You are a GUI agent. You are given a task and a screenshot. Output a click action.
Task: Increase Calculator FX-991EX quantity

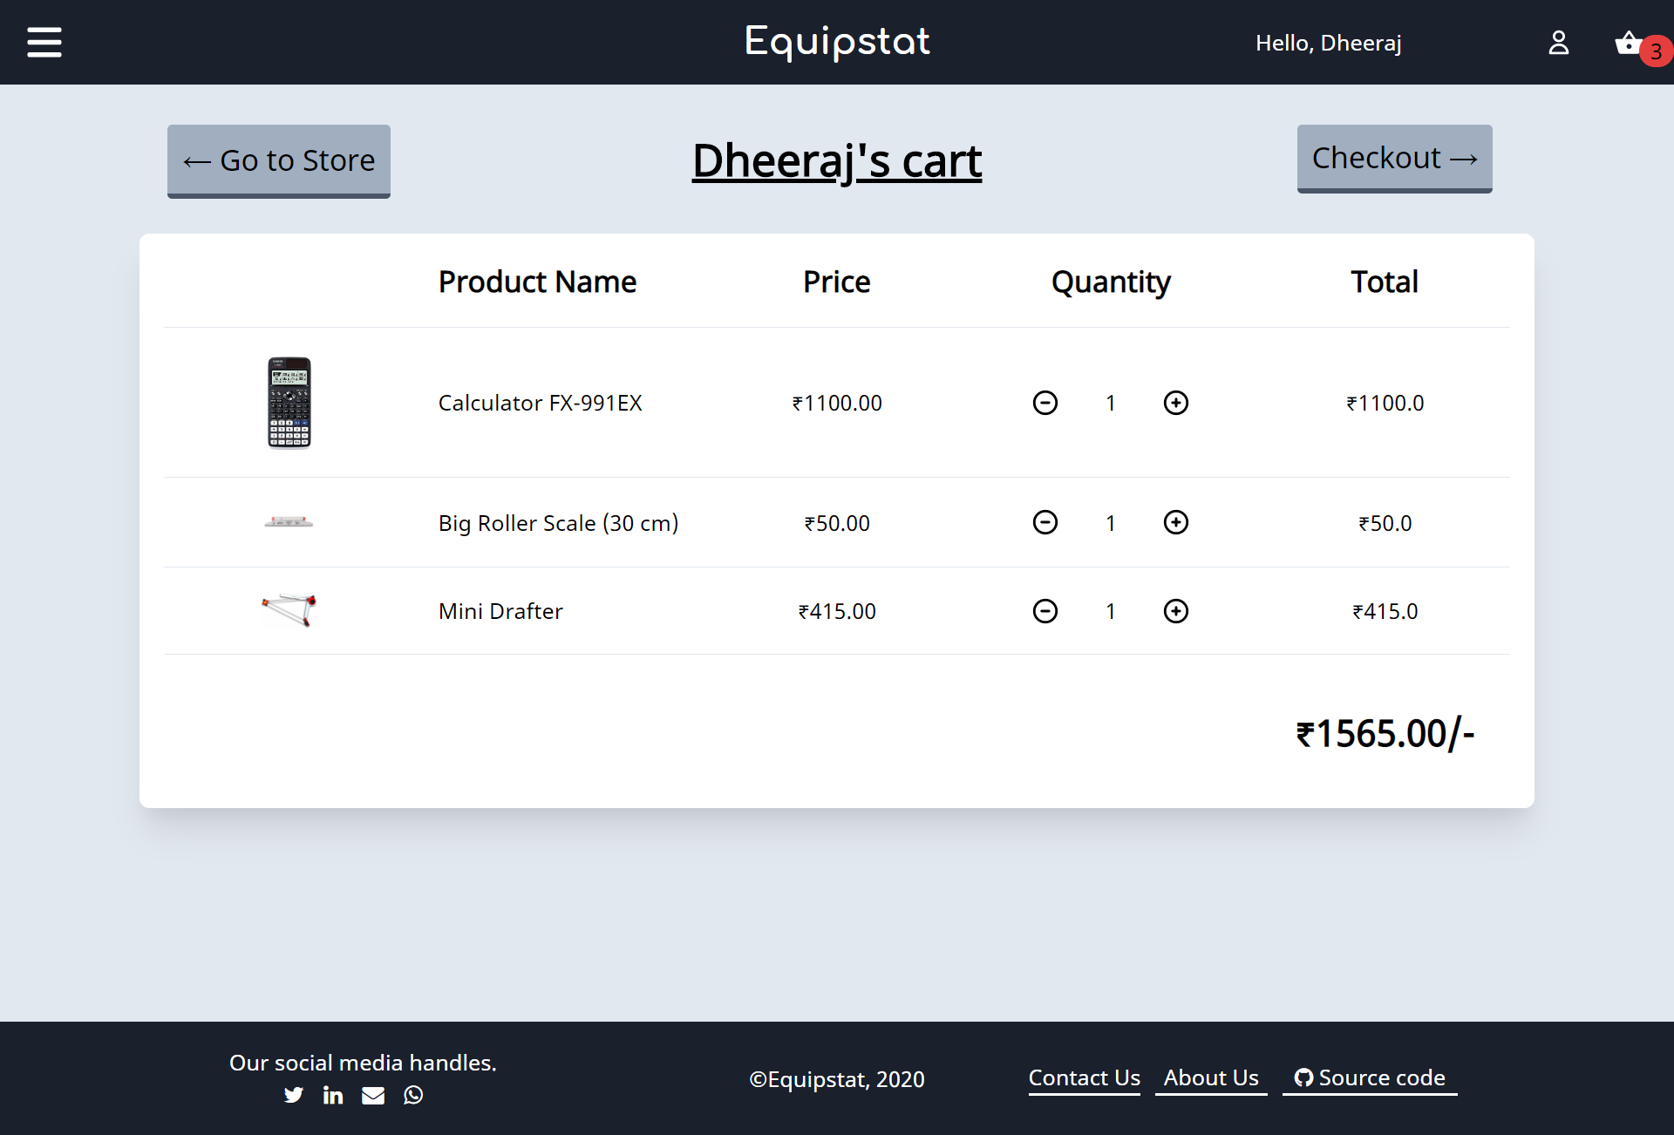coord(1175,403)
